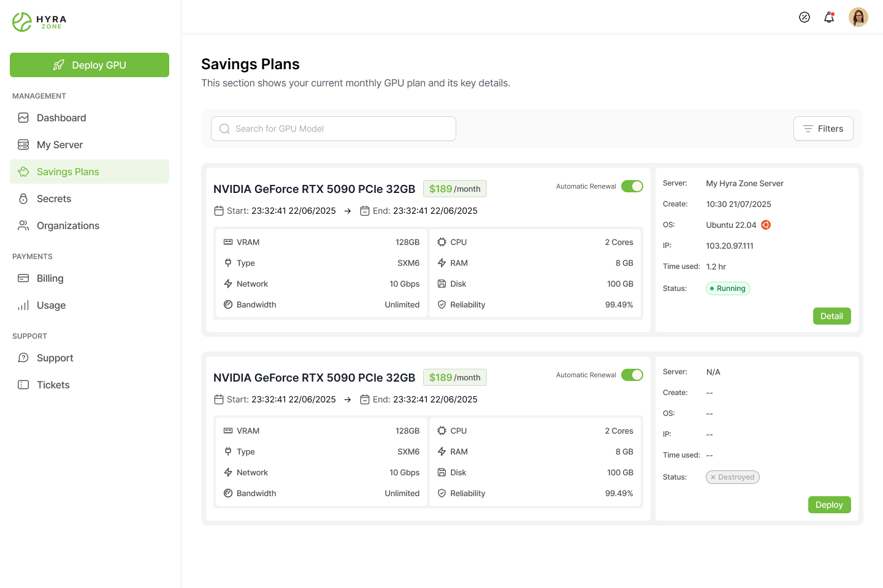The width and height of the screenshot is (883, 588).
Task: Click the Ubuntu logo next to OS
Action: coord(766,225)
